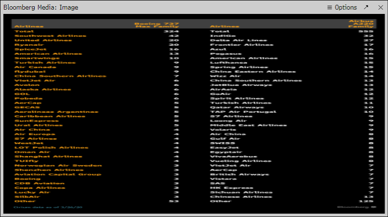Select the United Airlines row
This screenshot has height=217, width=388.
pos(96,40)
